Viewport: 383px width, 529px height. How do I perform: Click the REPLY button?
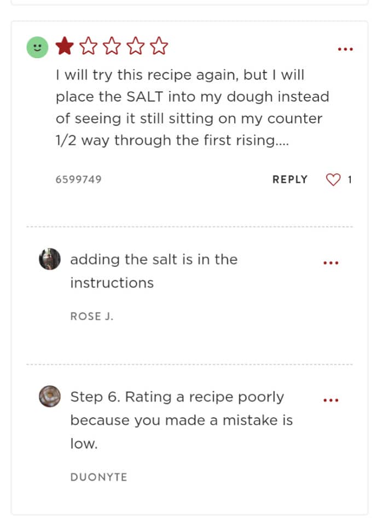(290, 179)
